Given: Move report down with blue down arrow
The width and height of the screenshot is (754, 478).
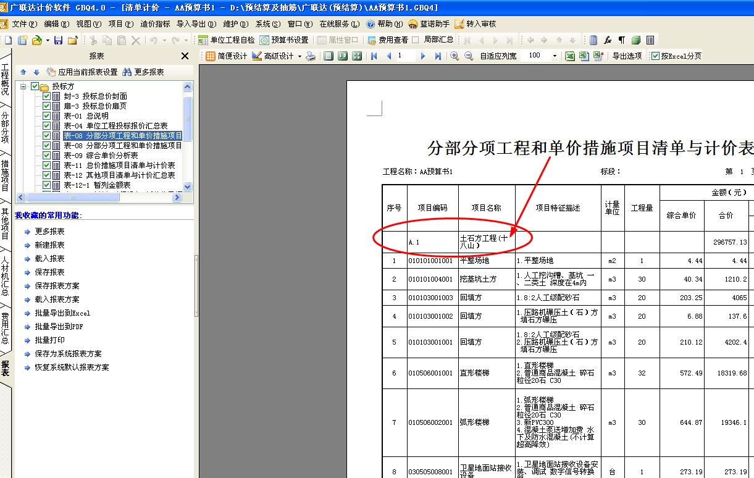Looking at the screenshot, I should pos(36,72).
